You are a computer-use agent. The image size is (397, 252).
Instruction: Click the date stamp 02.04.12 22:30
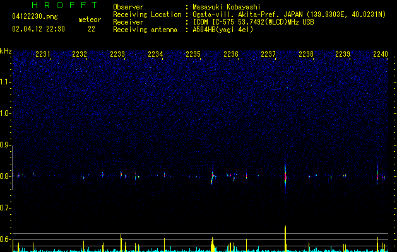pos(39,29)
